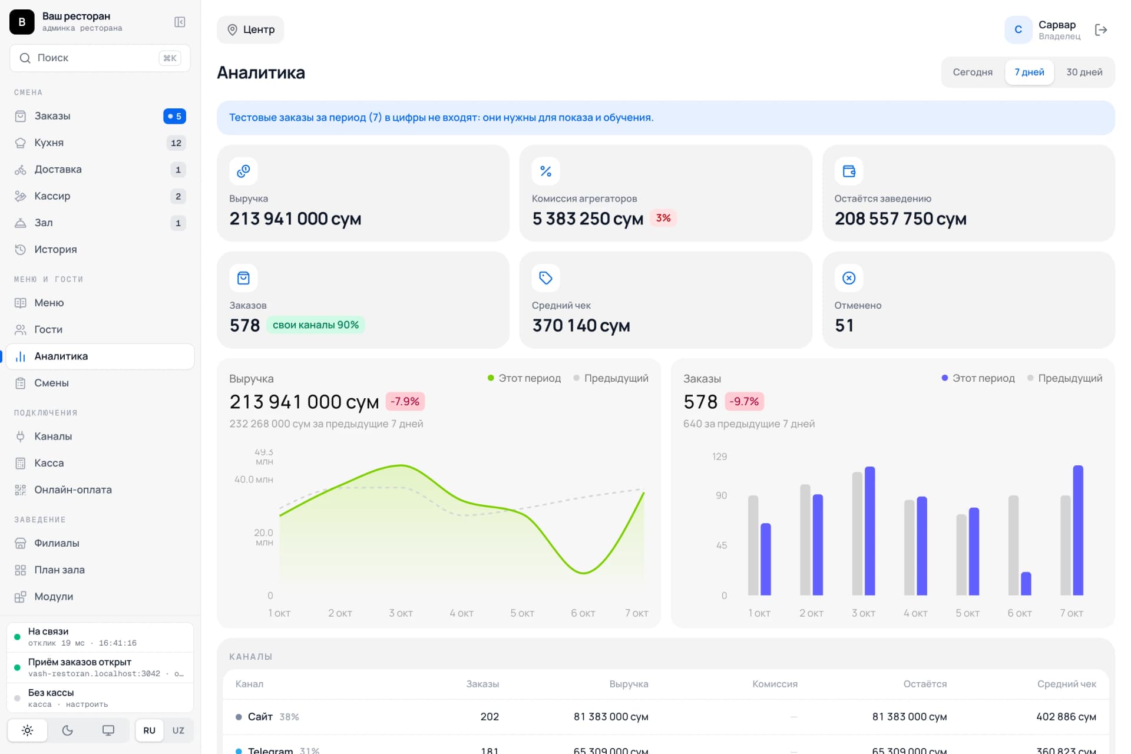Image resolution: width=1131 pixels, height=754 pixels.
Task: Go to Доставка page
Action: (x=100, y=170)
